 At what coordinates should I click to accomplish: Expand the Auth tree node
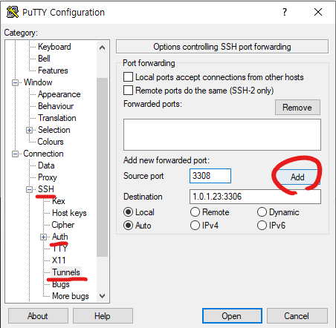coord(44,237)
